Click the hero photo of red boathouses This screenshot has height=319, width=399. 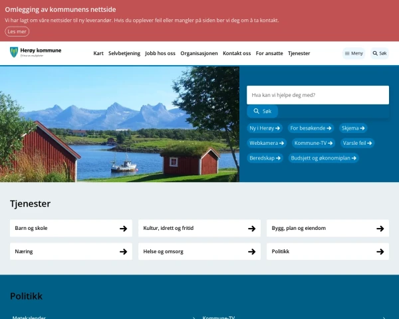point(120,124)
